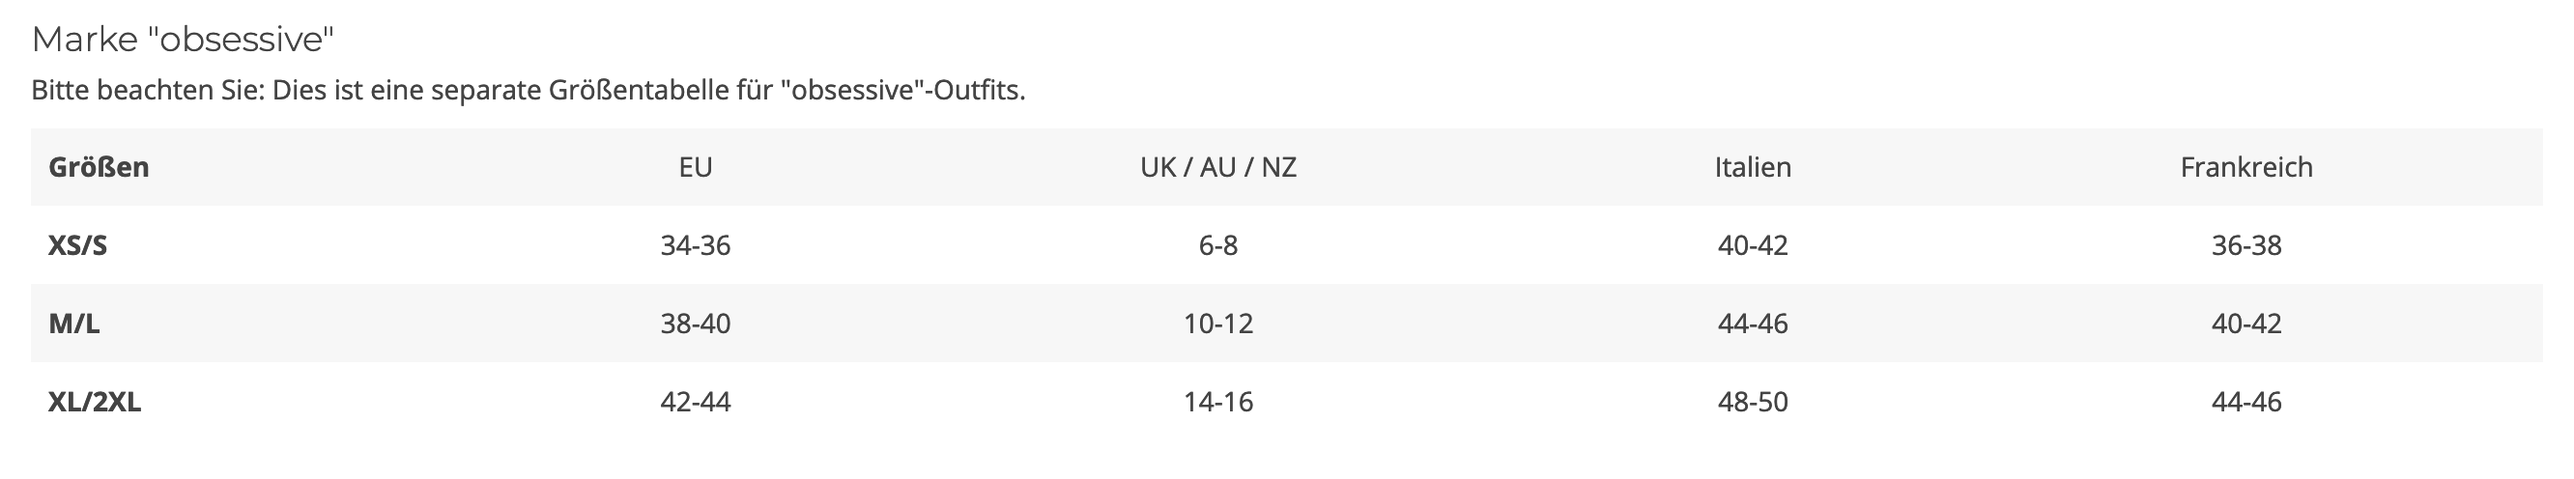Select EU value 38-40 cell
The width and height of the screenshot is (2574, 479).
coord(696,324)
